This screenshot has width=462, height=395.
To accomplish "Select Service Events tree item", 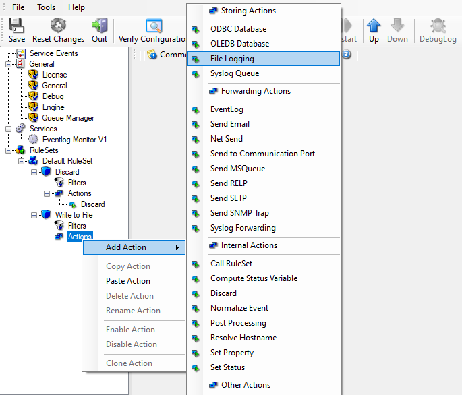I will click(x=53, y=53).
